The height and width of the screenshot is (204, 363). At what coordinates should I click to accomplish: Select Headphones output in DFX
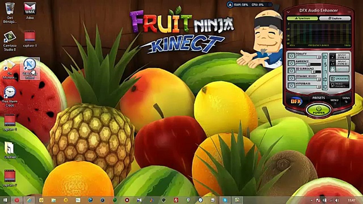[339, 85]
